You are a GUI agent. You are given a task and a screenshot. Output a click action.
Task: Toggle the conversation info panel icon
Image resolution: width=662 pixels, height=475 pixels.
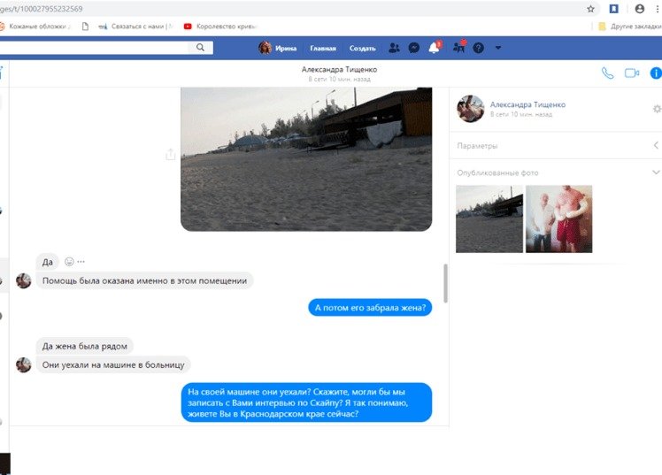(655, 73)
